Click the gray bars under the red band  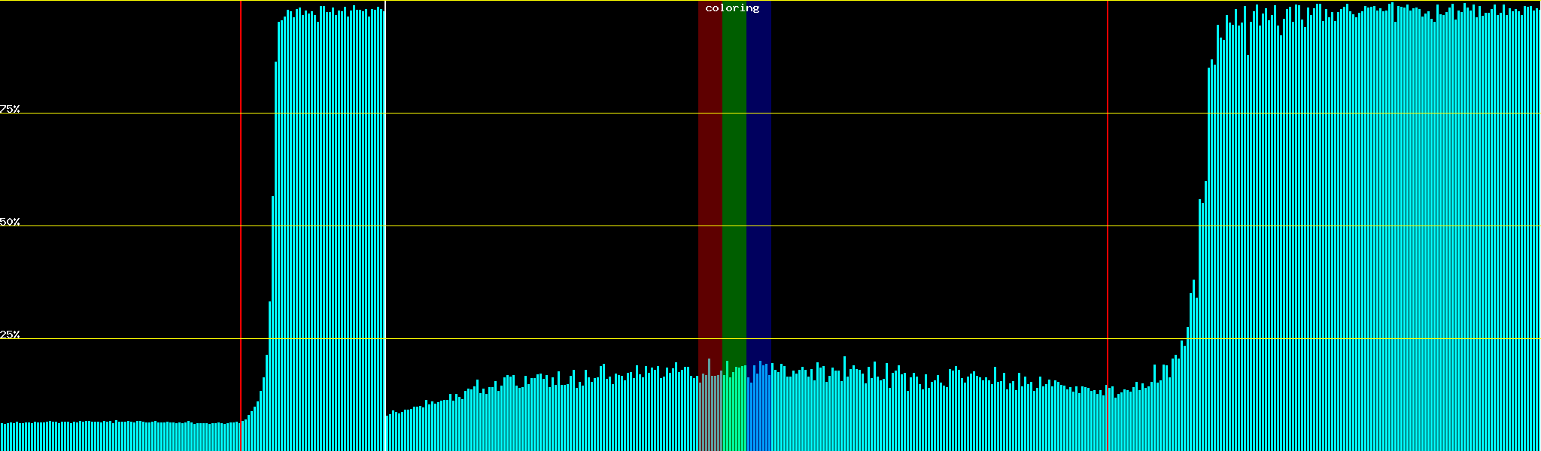[x=710, y=413]
